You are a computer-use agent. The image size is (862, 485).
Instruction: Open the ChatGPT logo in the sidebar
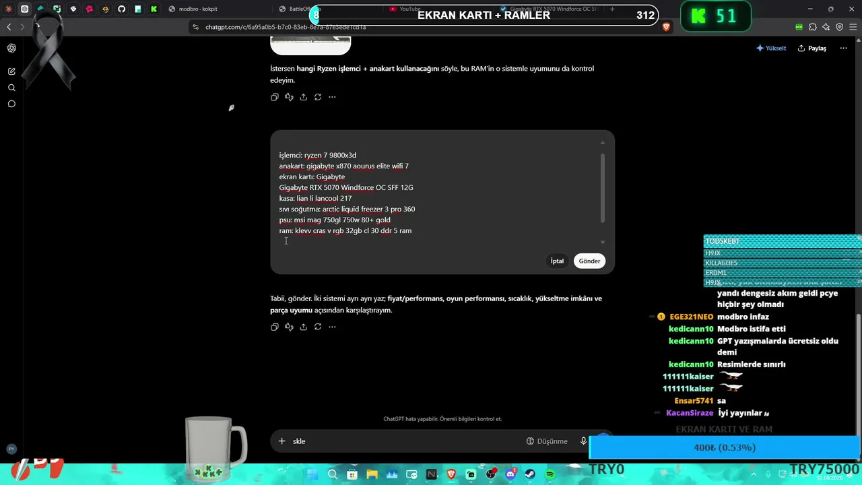click(11, 48)
